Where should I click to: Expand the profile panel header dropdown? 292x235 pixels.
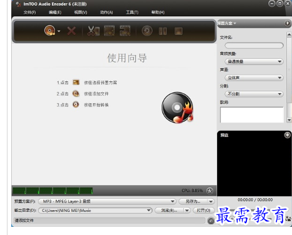[226, 23]
